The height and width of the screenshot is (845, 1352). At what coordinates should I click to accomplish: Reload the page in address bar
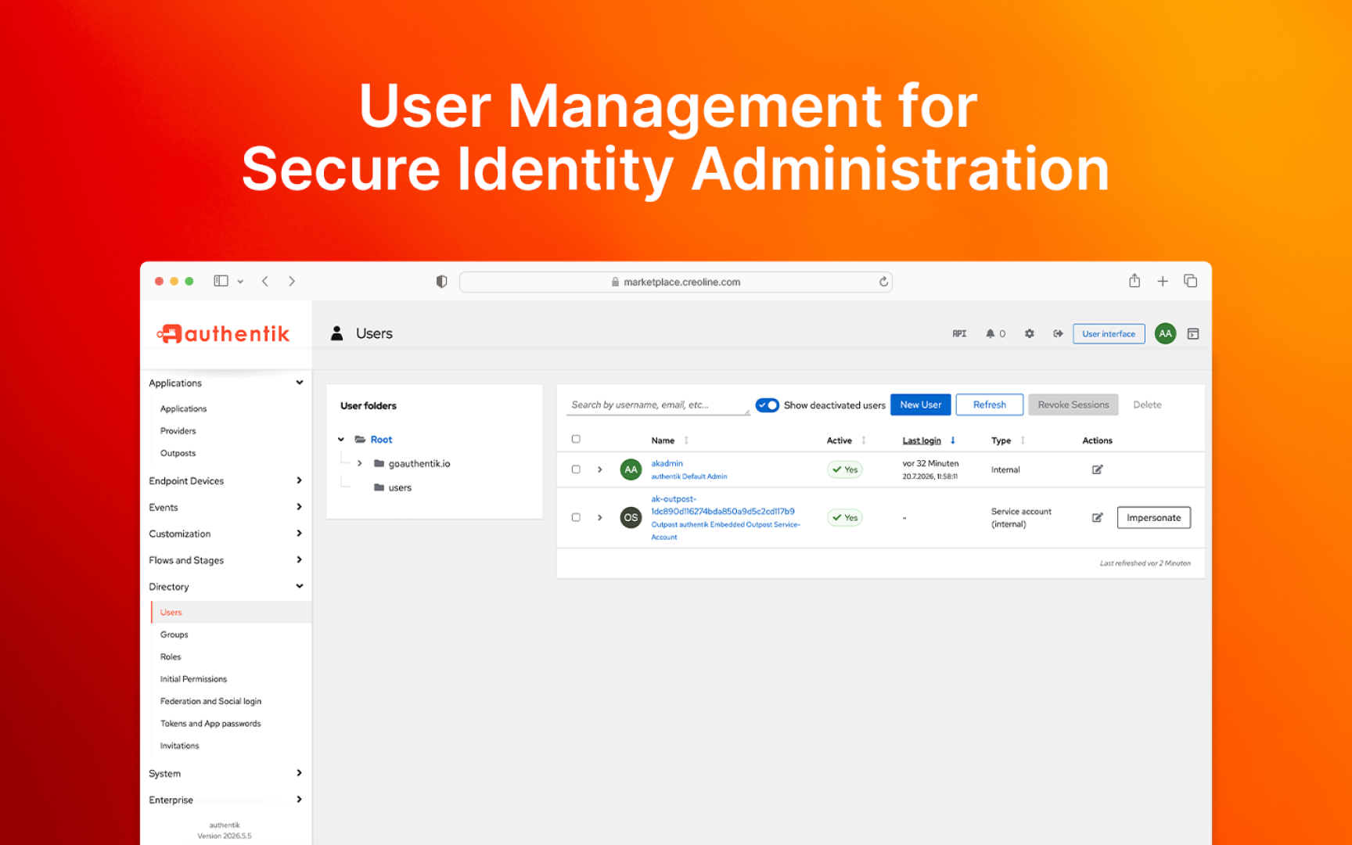click(883, 282)
